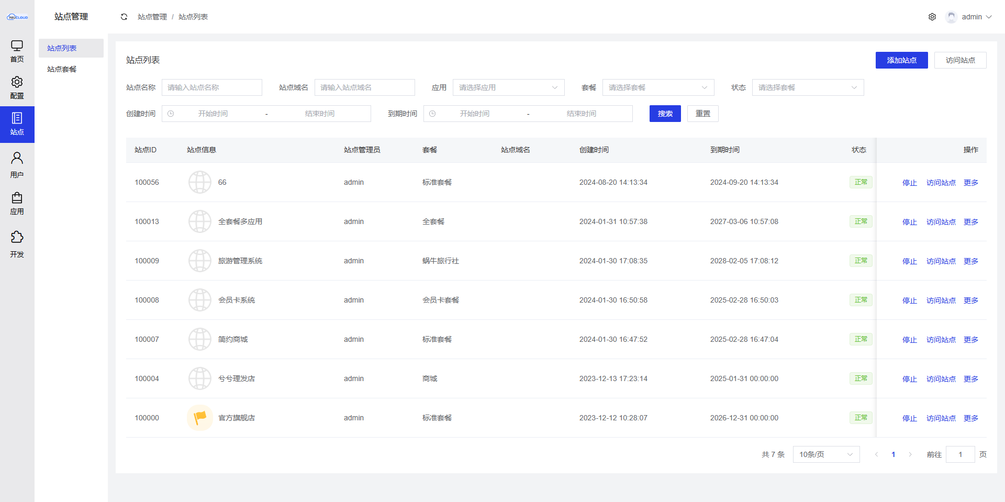Click the globe icon of 简约商城
The width and height of the screenshot is (1005, 502).
200,339
